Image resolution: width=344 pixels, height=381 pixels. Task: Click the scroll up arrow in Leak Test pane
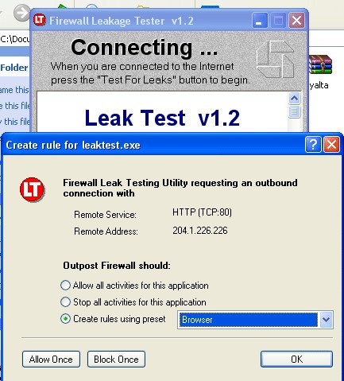coord(294,99)
